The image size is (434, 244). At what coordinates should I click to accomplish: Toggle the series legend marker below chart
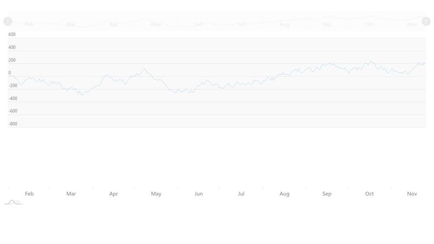pyautogui.click(x=14, y=202)
